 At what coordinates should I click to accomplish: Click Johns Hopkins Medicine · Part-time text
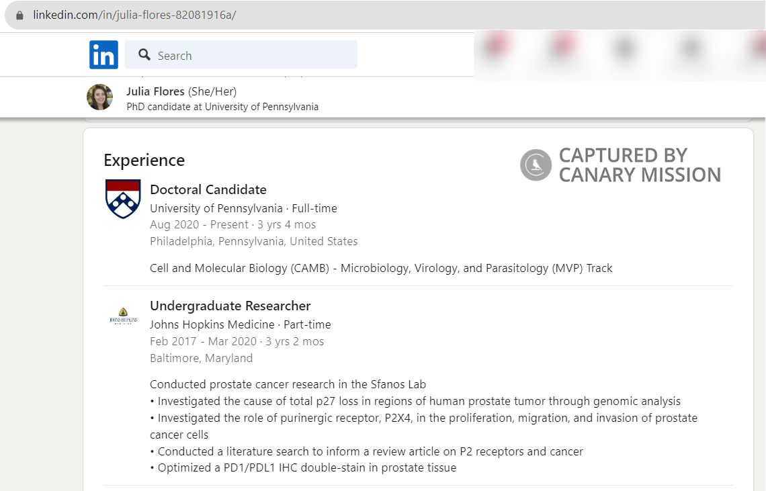pos(240,324)
